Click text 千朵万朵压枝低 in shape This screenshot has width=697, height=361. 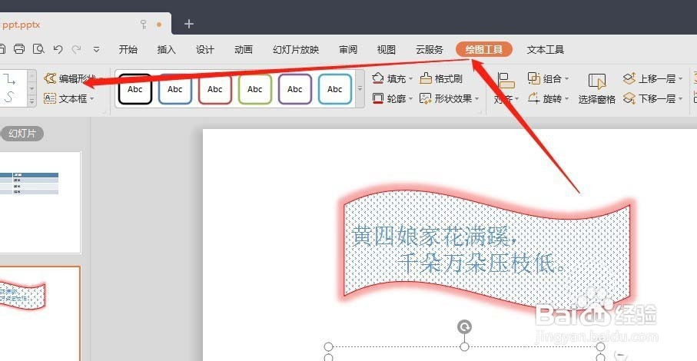pos(476,263)
